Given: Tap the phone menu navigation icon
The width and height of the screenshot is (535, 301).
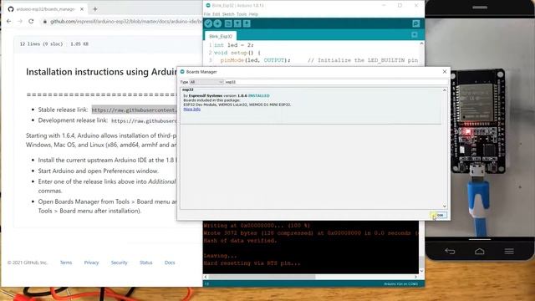Looking at the screenshot, I should tap(509, 252).
